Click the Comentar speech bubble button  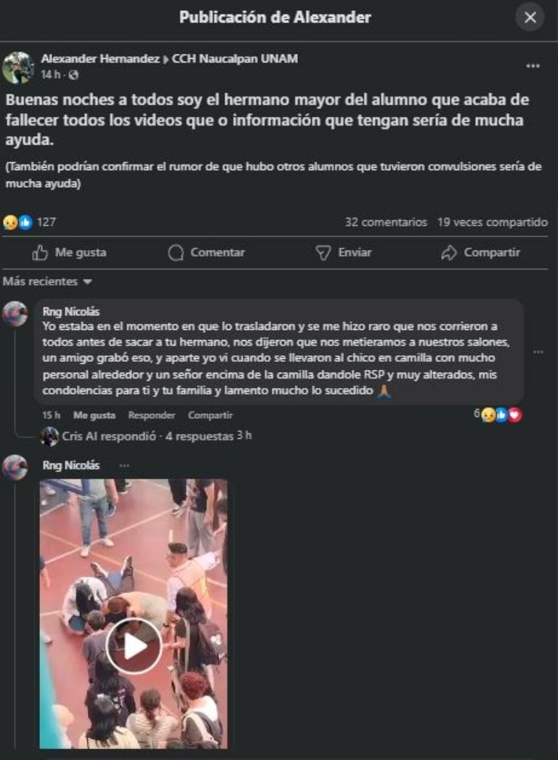[x=206, y=252]
